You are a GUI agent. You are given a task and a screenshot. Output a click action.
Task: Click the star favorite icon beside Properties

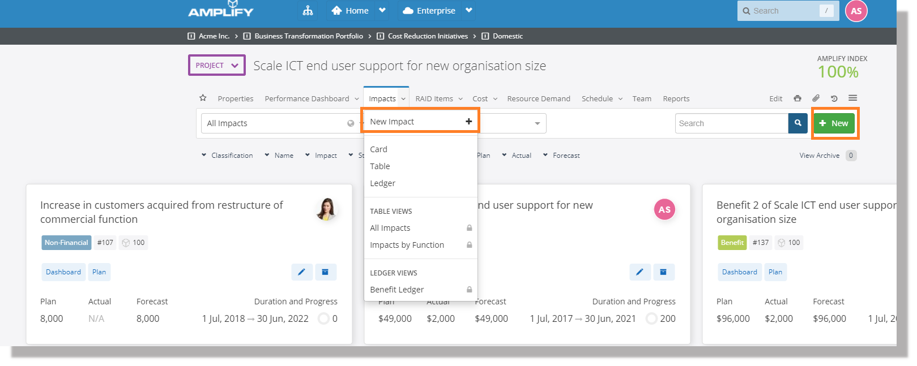203,98
